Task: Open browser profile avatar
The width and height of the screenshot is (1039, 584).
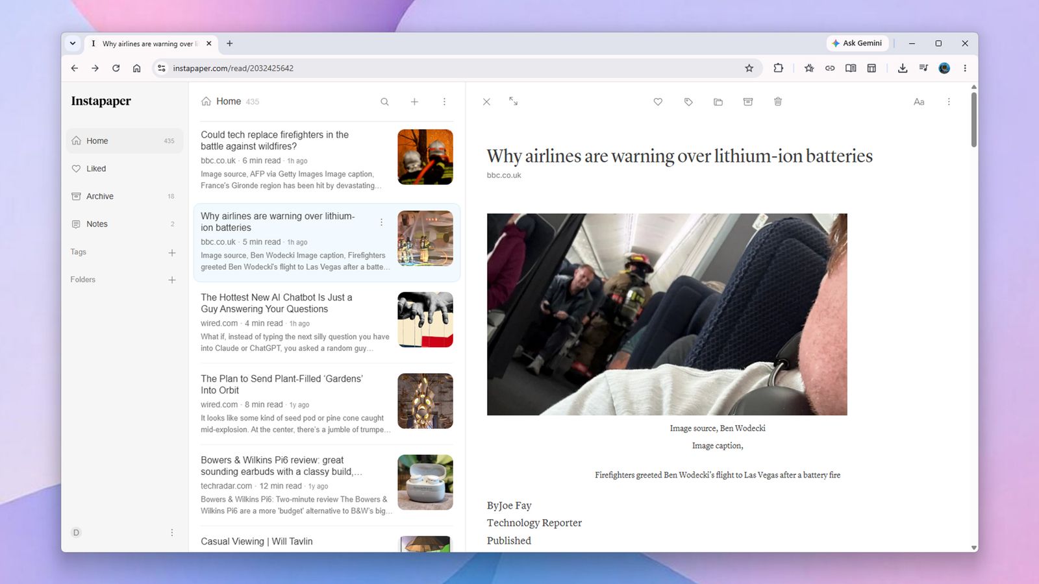Action: (x=944, y=68)
